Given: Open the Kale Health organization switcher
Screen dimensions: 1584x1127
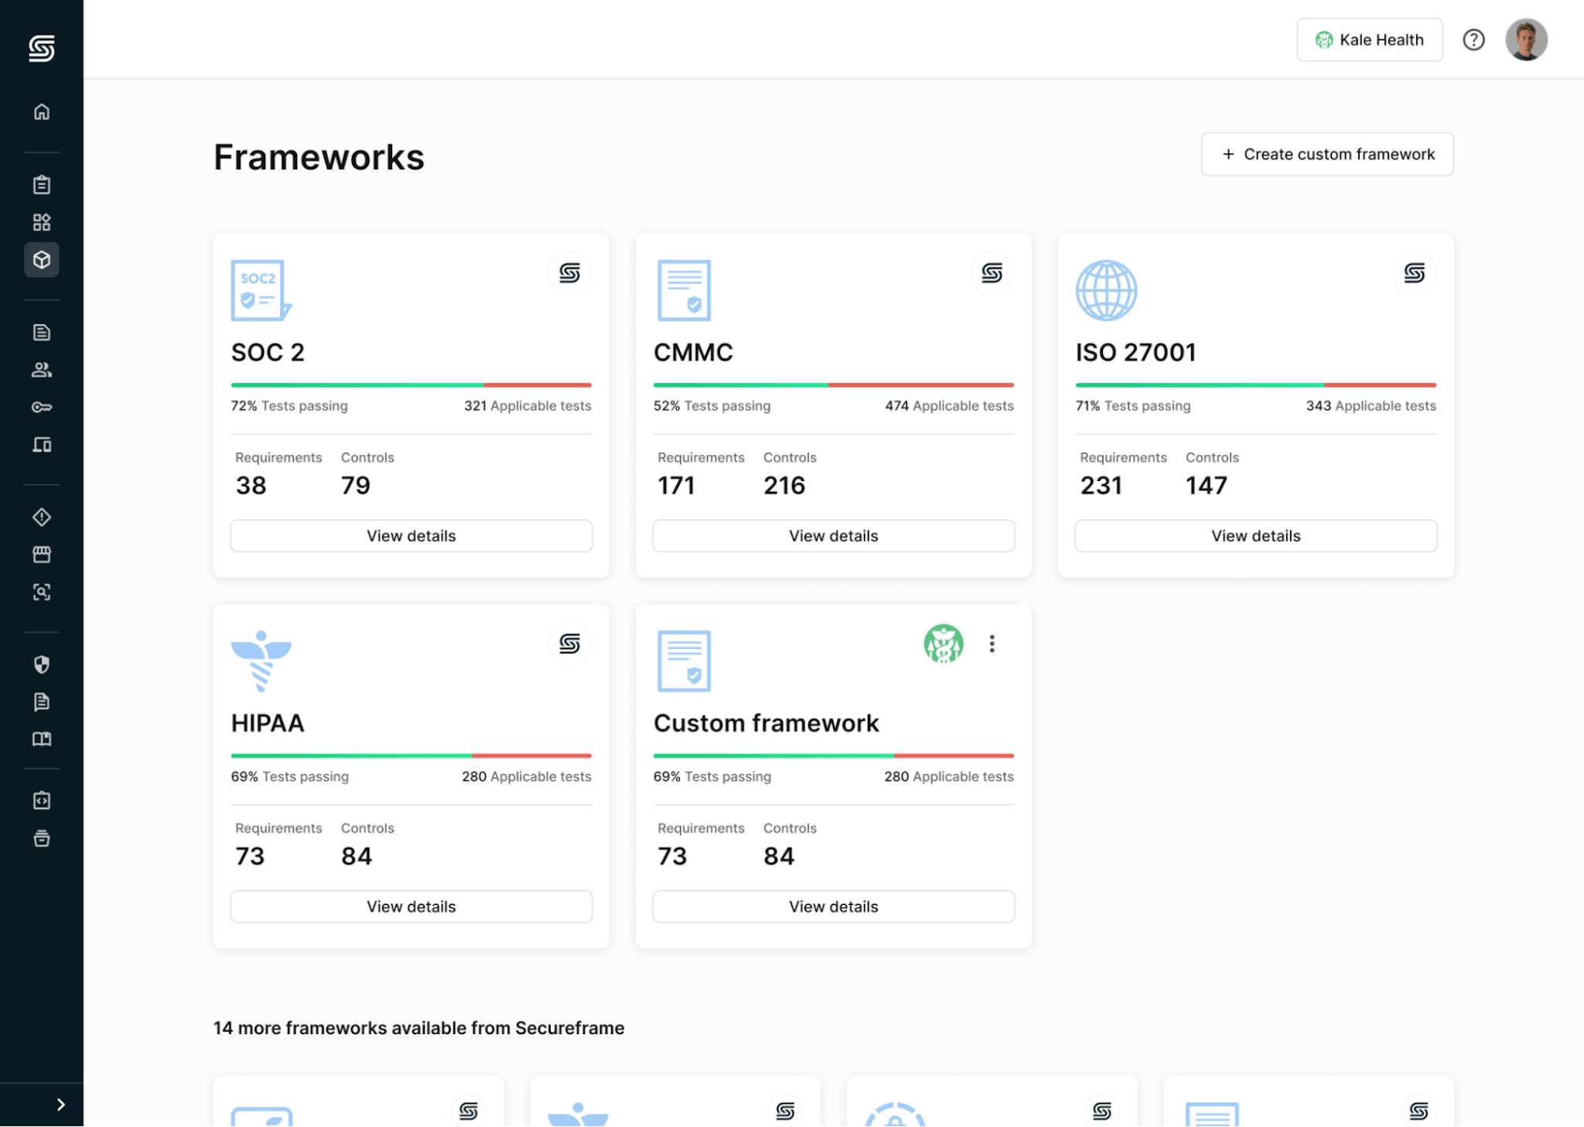Looking at the screenshot, I should tap(1369, 39).
